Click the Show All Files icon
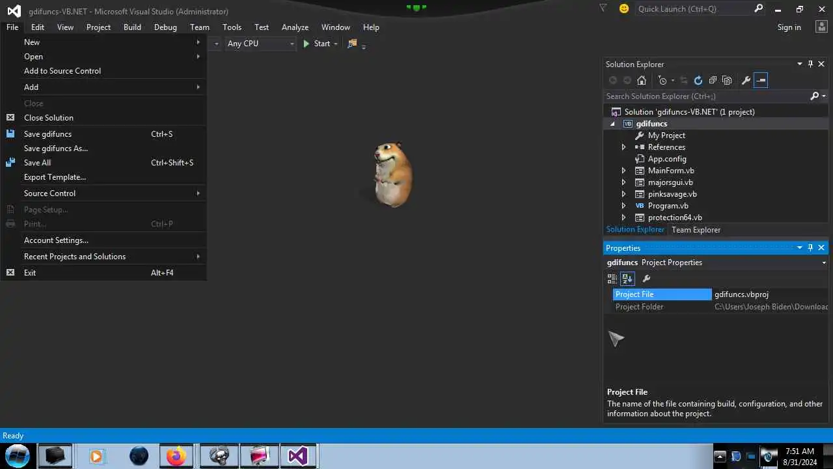The height and width of the screenshot is (469, 833). click(x=728, y=80)
